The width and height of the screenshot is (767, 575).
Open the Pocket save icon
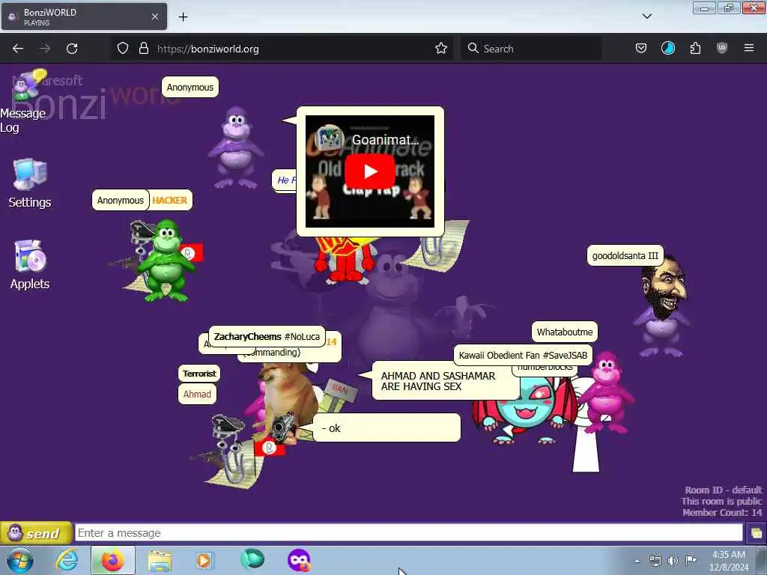[641, 48]
